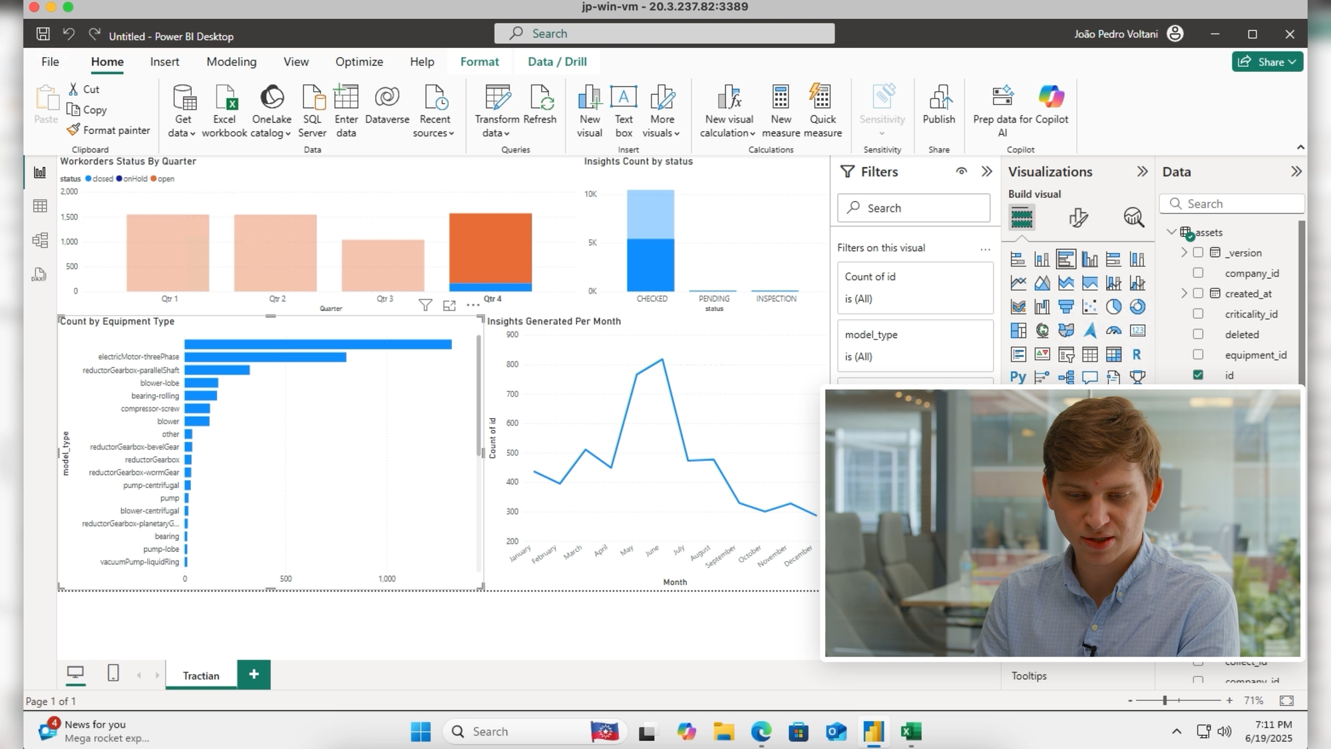1331x749 pixels.
Task: Check the deleted field checkbox
Action: (x=1199, y=334)
